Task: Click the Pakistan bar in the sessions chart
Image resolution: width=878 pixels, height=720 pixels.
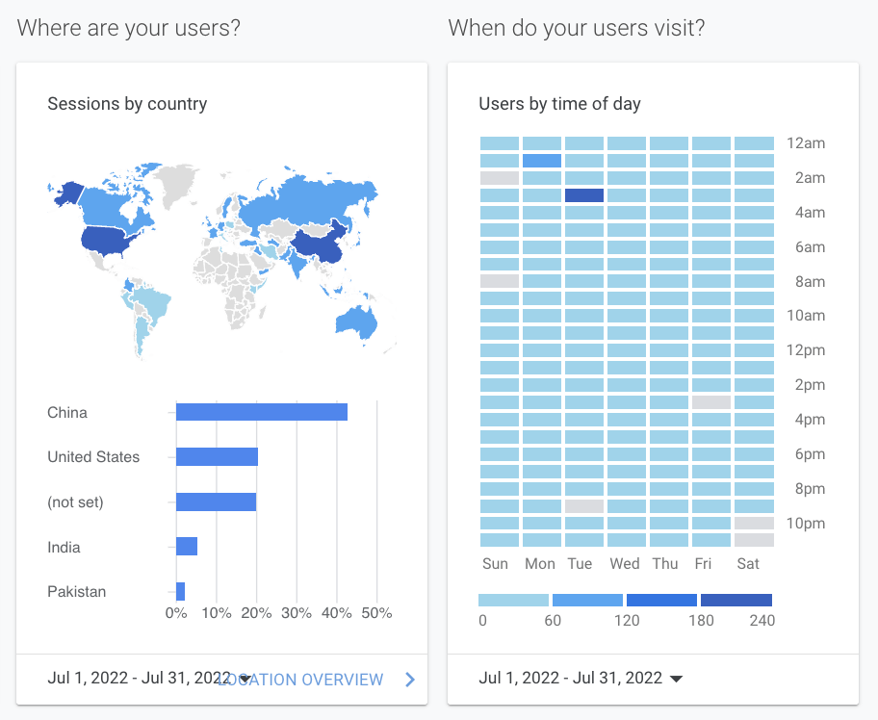Action: tap(180, 591)
